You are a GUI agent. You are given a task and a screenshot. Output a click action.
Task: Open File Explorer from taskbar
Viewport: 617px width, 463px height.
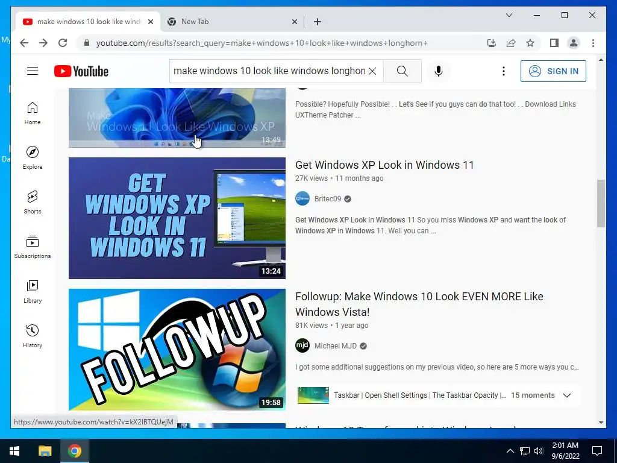tap(45, 451)
